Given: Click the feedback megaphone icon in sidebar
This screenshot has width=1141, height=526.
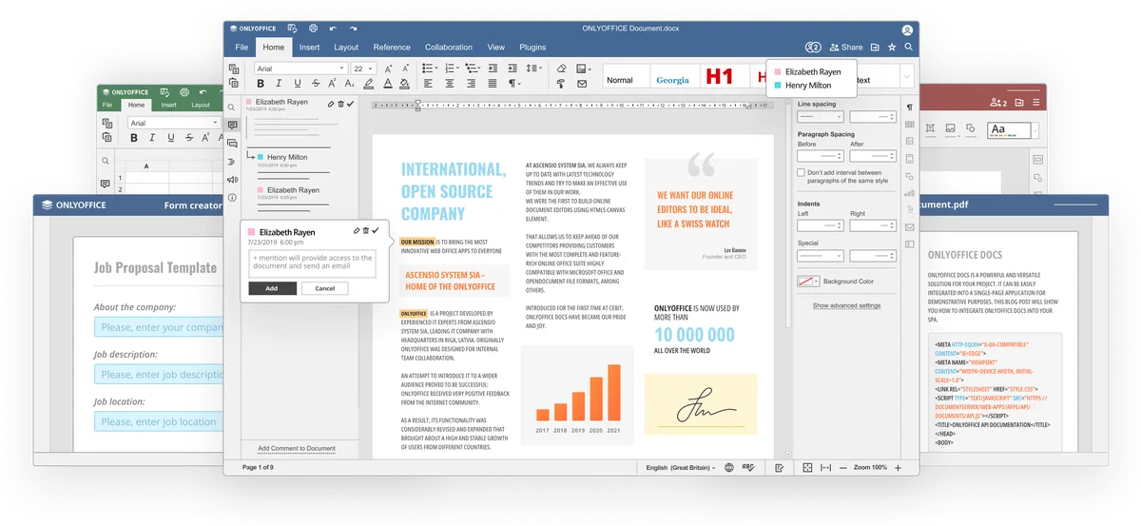Looking at the screenshot, I should point(232,180).
